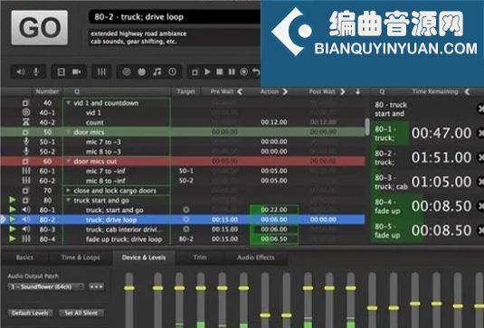This screenshot has width=484, height=328.
Task: Click the group icon on cue 70
Action: pos(25,191)
